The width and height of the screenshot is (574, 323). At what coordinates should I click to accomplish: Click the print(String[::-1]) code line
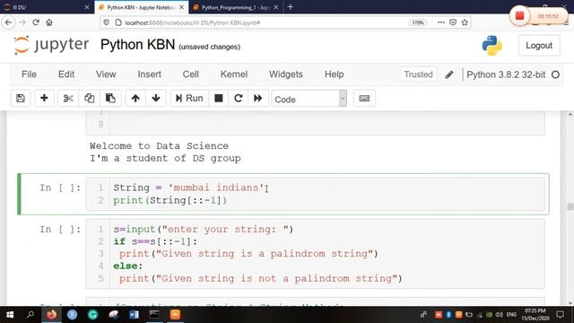pos(170,200)
